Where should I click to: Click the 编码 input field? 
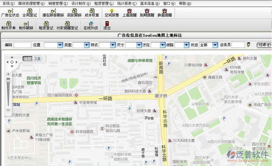22,45
